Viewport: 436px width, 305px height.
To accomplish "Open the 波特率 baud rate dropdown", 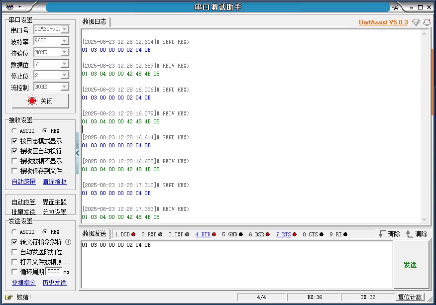I will (64, 41).
